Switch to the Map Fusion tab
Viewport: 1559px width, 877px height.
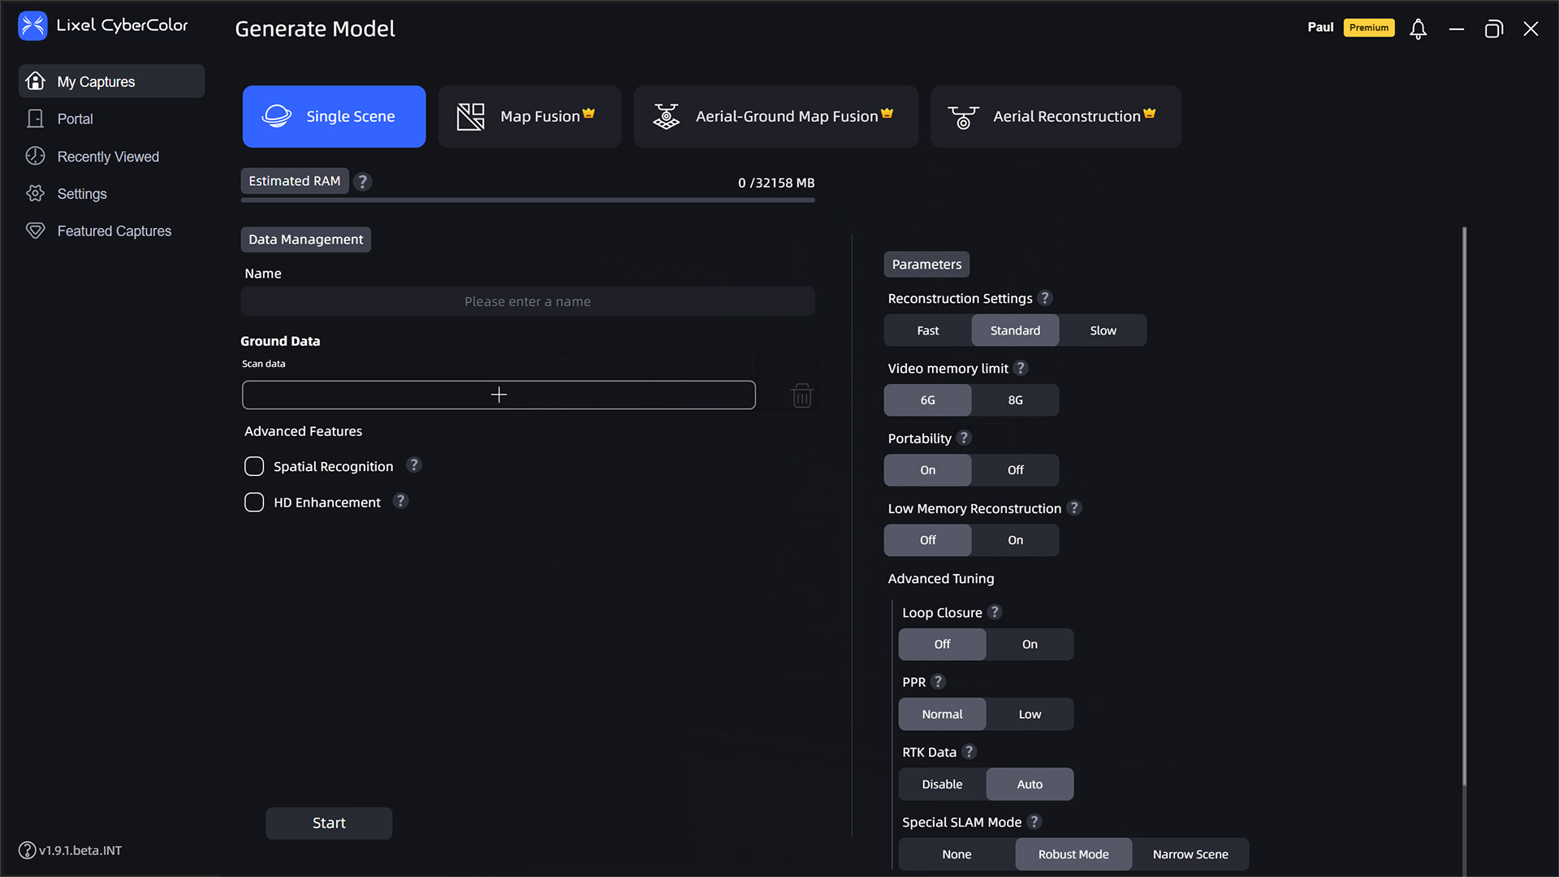tap(529, 117)
